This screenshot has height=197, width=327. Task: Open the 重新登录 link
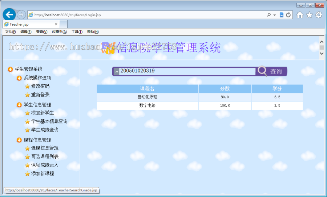pos(40,95)
